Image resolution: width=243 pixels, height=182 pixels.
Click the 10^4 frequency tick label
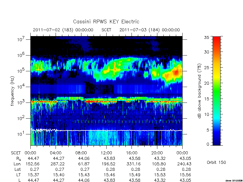pyautogui.click(x=21, y=87)
